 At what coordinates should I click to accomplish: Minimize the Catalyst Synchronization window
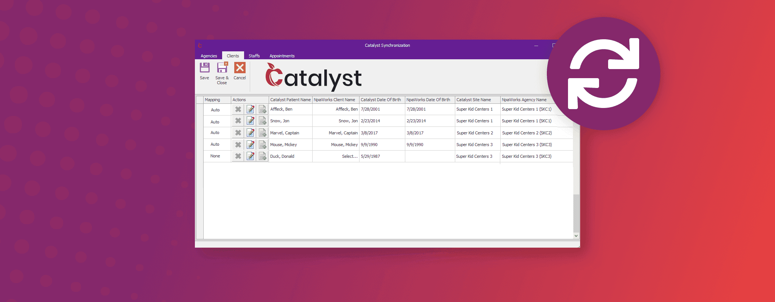coord(536,46)
